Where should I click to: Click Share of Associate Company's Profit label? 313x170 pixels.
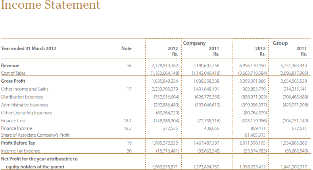(x=35, y=135)
